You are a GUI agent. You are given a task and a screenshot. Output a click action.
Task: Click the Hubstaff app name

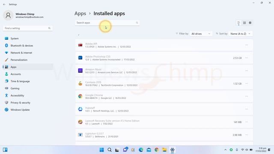(x=90, y=108)
